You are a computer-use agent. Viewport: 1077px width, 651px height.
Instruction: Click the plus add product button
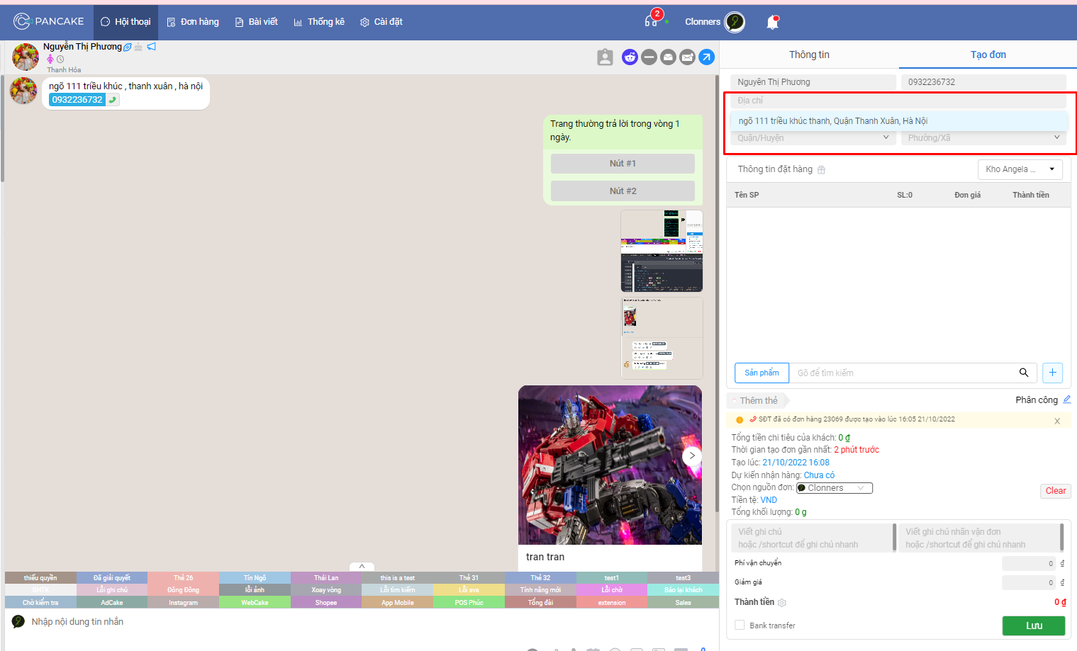(1052, 373)
